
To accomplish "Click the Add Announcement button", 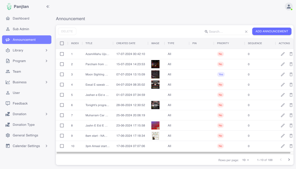I will (271, 31).
